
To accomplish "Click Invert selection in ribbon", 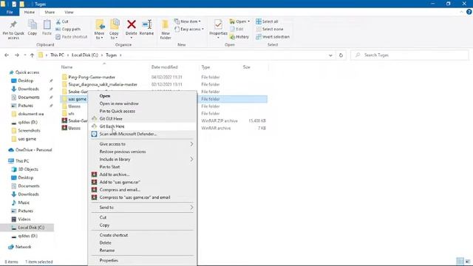I will click(273, 37).
